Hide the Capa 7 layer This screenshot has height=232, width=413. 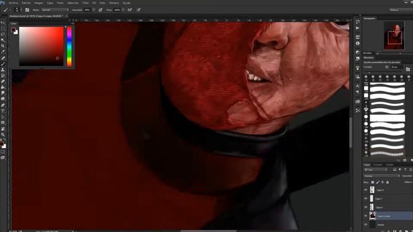[366, 198]
